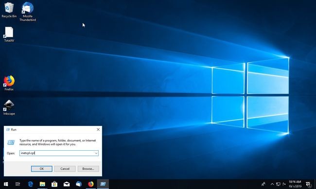
Task: Click the Run dialog taskbar button
Action: [x=103, y=184]
